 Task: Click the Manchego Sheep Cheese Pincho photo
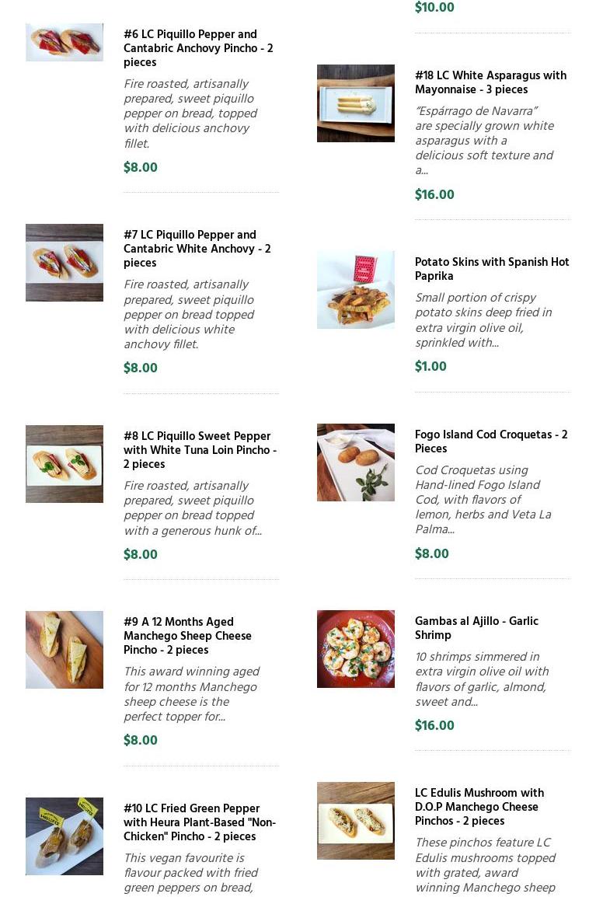point(64,650)
